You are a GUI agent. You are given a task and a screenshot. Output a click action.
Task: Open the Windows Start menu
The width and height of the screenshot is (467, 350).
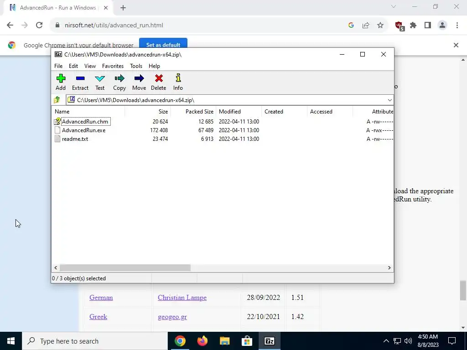point(11,341)
